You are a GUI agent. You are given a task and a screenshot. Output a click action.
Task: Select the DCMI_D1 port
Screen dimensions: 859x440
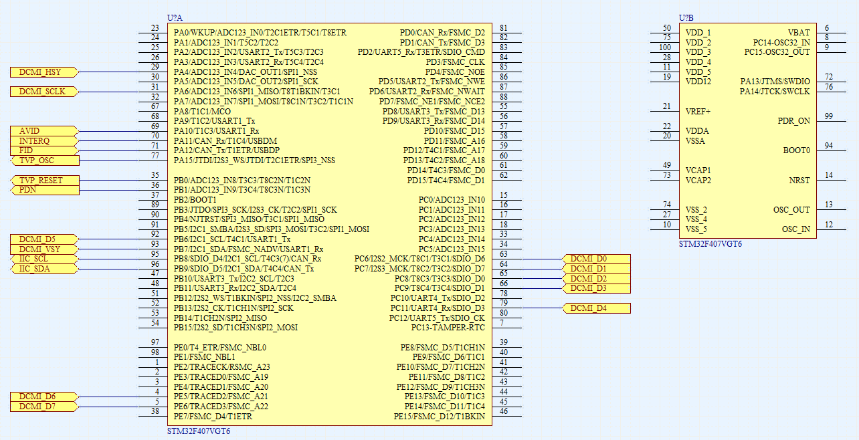(x=597, y=269)
